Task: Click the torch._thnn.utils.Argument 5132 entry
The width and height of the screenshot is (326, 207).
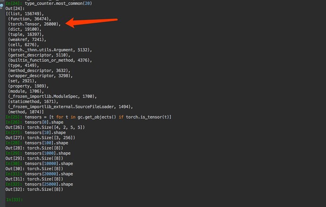Action: (x=50, y=50)
